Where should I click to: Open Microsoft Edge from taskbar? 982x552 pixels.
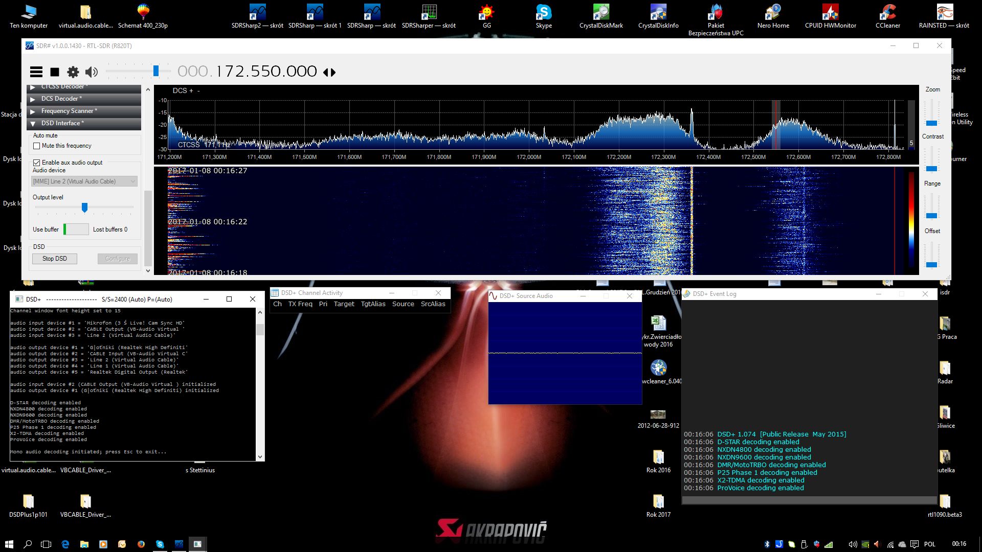tap(65, 544)
